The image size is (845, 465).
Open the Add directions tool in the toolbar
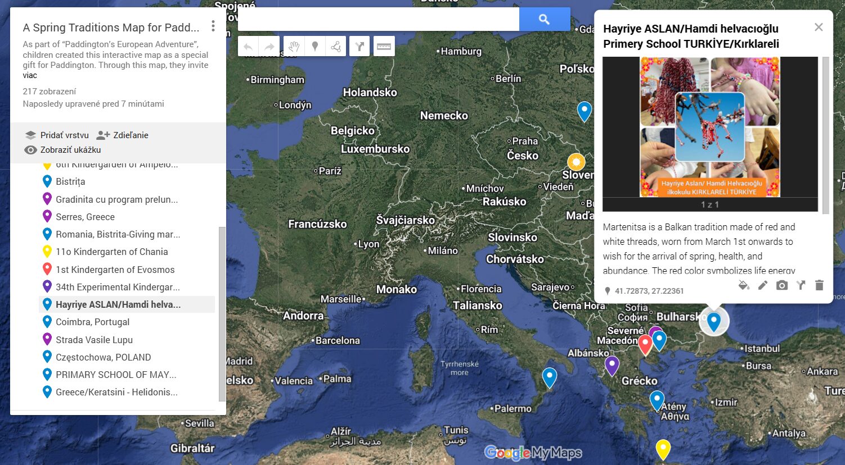point(359,47)
